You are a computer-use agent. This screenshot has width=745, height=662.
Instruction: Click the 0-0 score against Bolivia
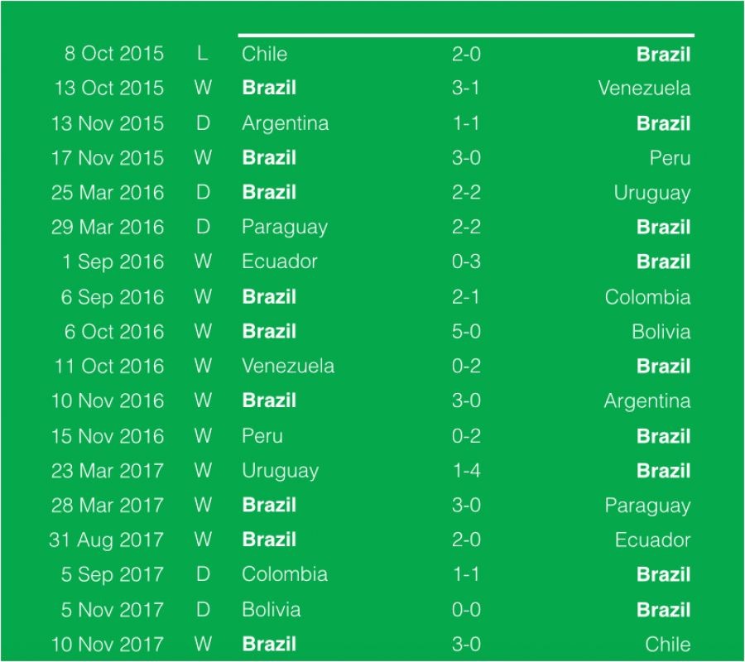[x=465, y=610]
